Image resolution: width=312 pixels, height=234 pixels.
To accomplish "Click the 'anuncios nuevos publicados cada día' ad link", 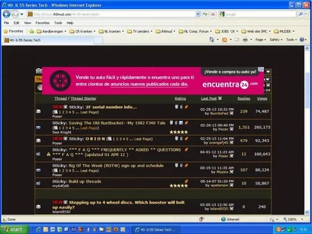I will (x=149, y=84).
